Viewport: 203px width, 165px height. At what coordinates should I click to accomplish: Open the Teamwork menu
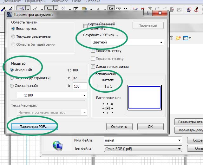(58, 1)
